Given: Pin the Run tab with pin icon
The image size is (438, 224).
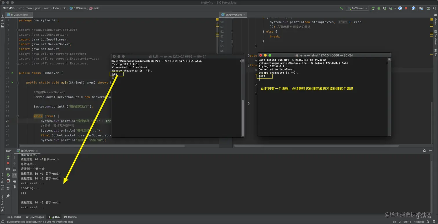Looking at the screenshot, I should click(8, 196).
